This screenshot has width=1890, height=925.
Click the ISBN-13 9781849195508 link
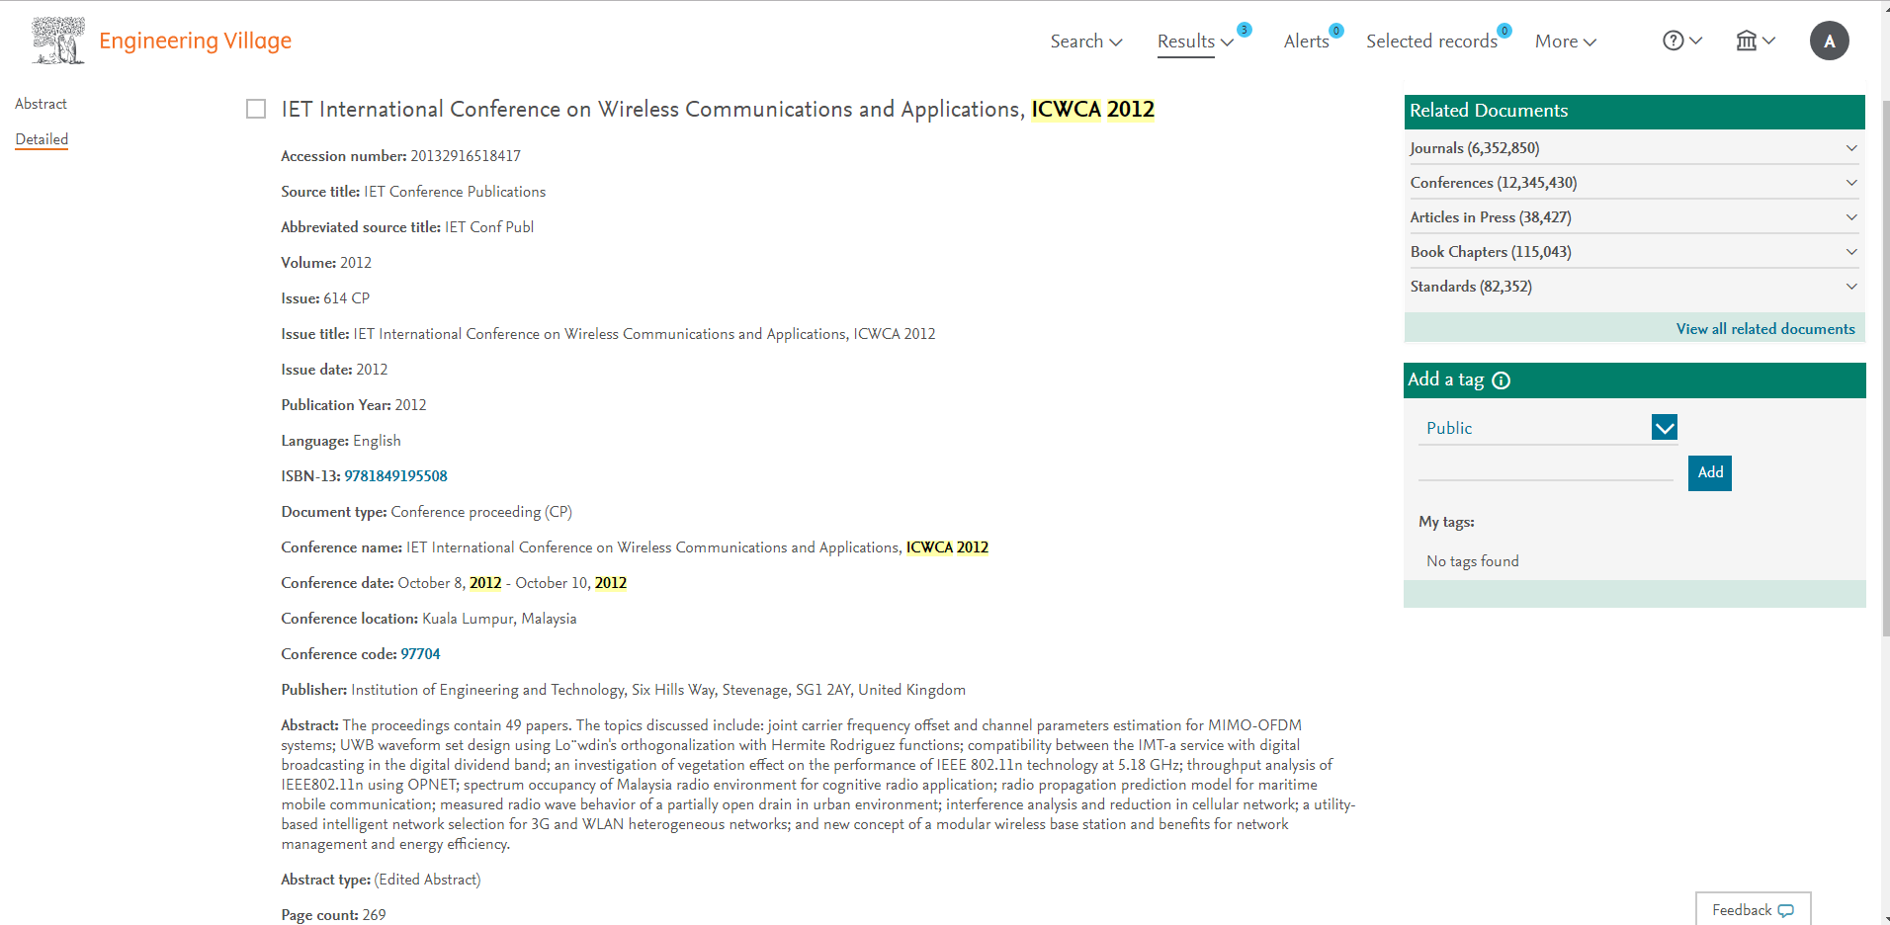[395, 476]
